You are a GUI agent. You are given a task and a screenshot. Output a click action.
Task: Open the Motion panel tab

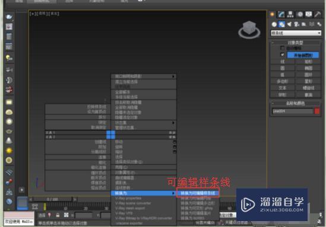point(300,14)
